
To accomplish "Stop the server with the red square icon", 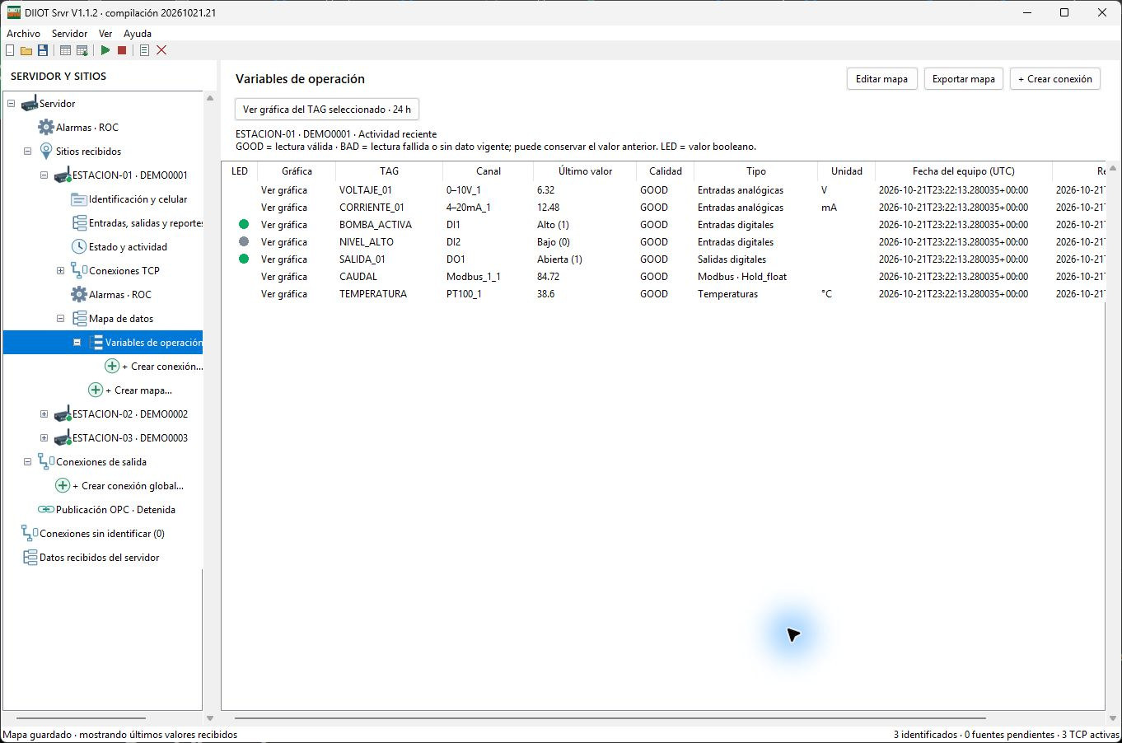I will tap(122, 50).
